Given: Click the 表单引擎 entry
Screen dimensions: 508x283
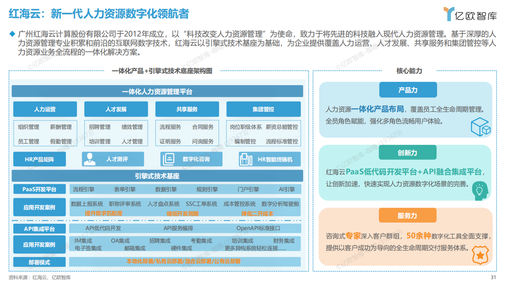Looking at the screenshot, I should (x=125, y=189).
